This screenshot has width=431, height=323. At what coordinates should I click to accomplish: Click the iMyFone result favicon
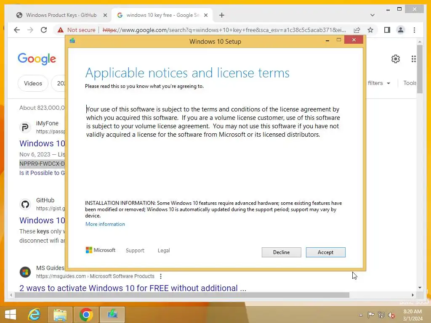[25, 127]
